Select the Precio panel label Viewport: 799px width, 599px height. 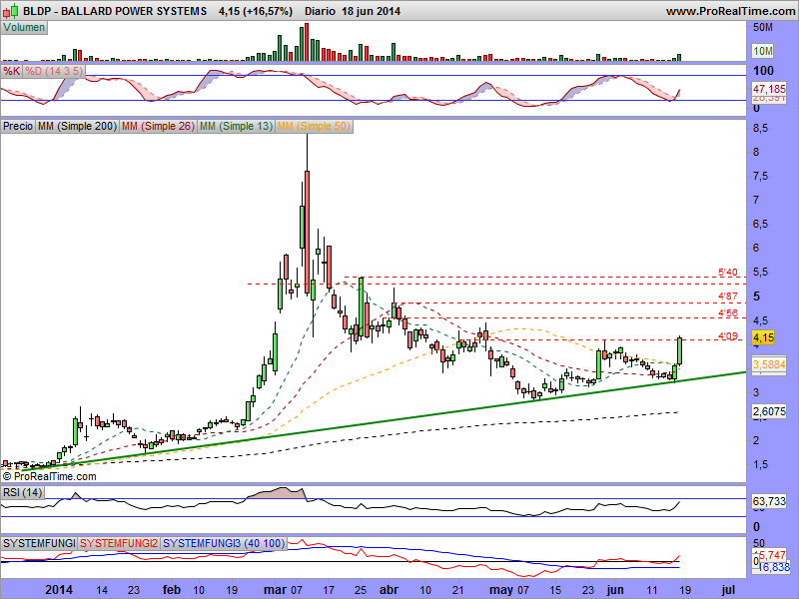(18, 126)
